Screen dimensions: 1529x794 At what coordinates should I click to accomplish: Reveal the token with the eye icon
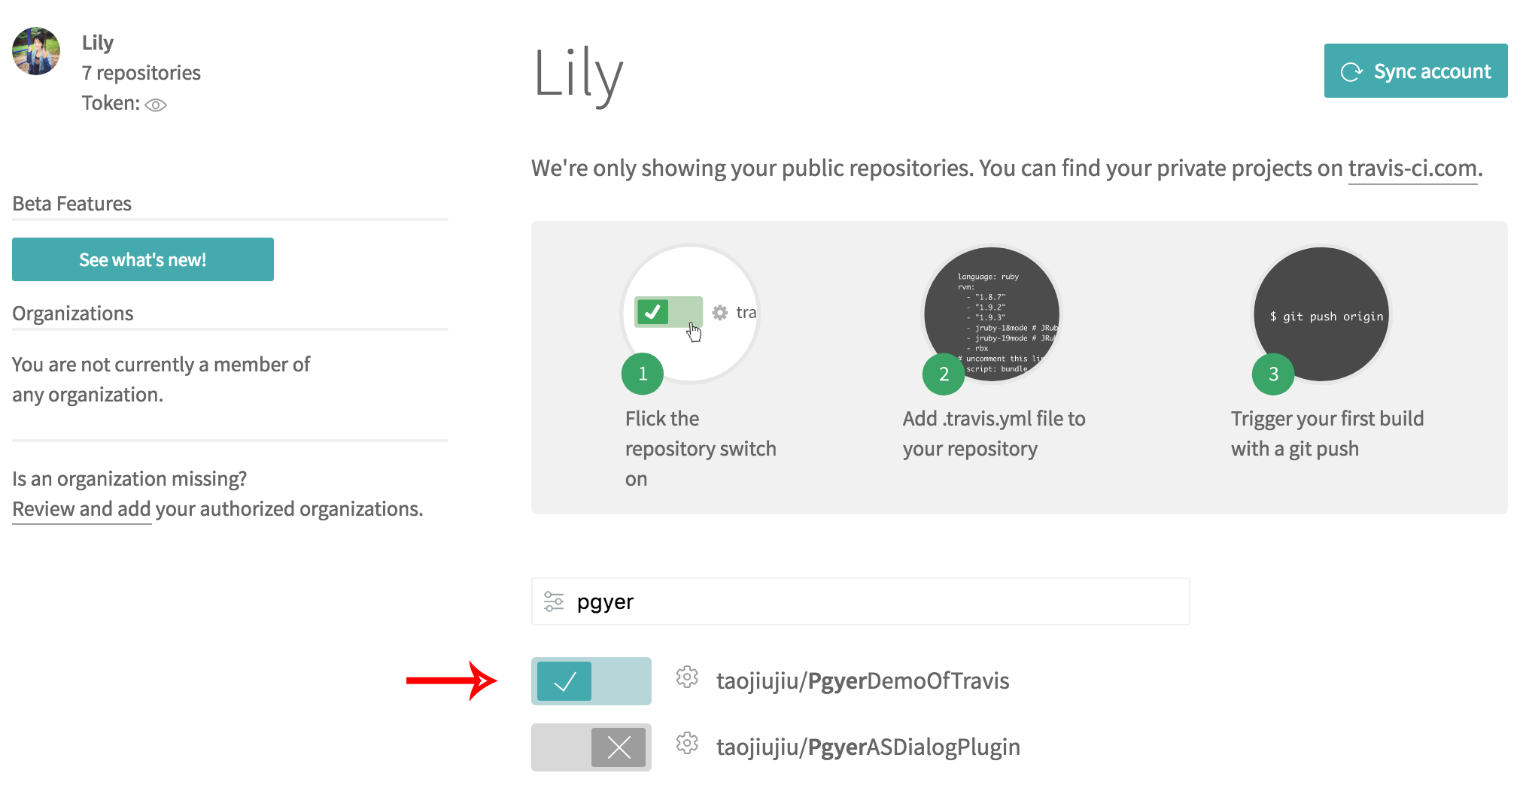(x=156, y=105)
